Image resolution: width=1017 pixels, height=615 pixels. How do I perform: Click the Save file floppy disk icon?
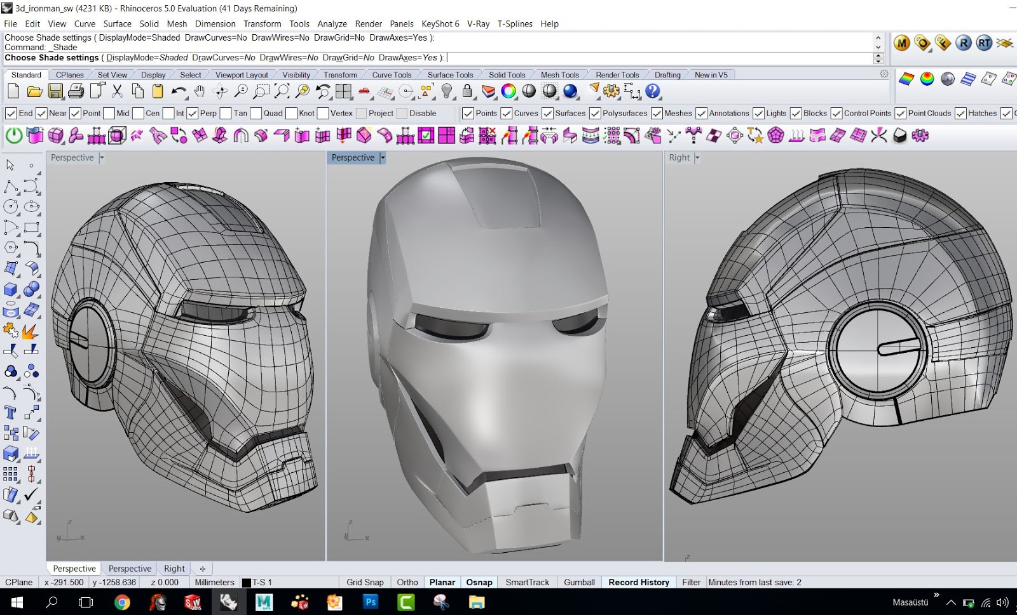point(55,91)
